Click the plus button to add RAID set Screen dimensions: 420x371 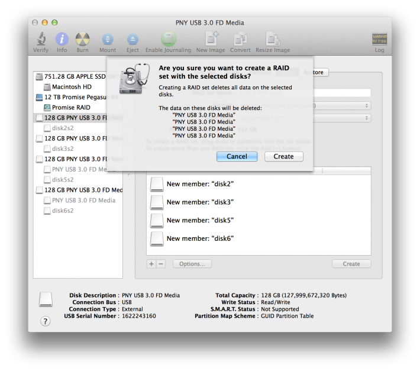point(151,264)
